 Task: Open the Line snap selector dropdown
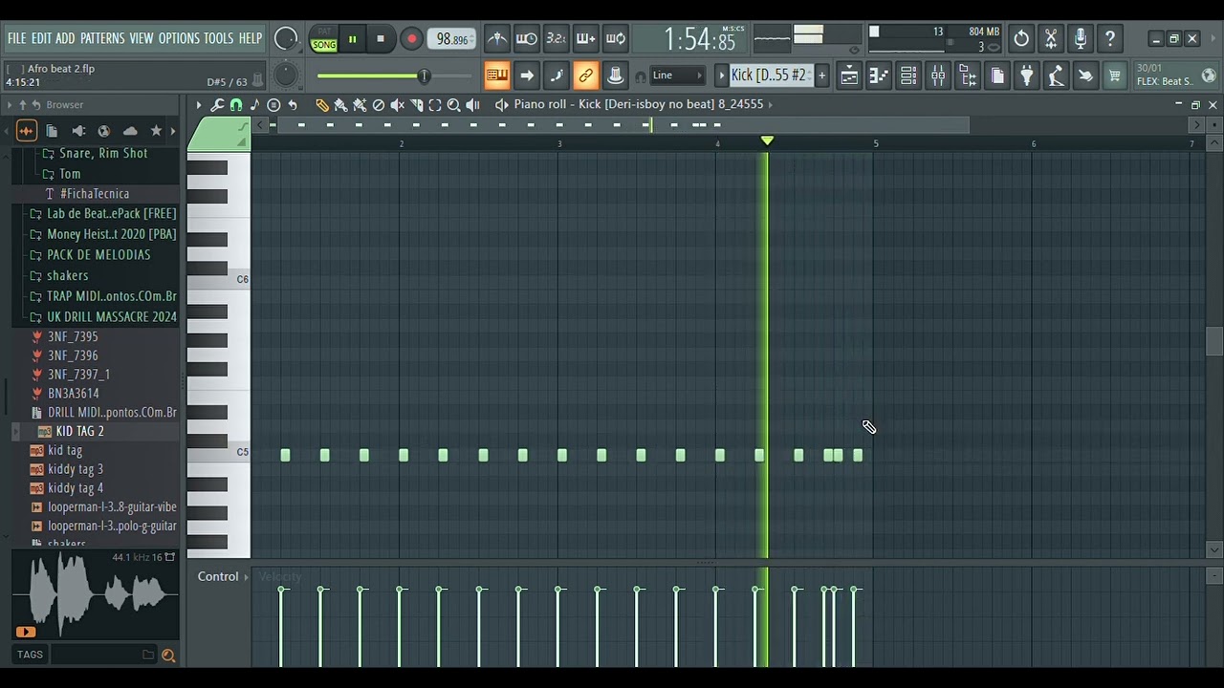678,75
